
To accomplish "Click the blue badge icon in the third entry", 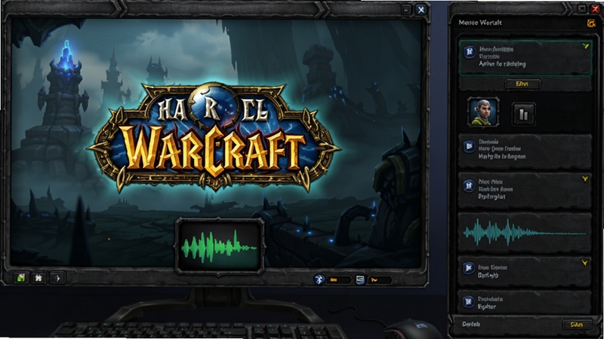I will [469, 186].
